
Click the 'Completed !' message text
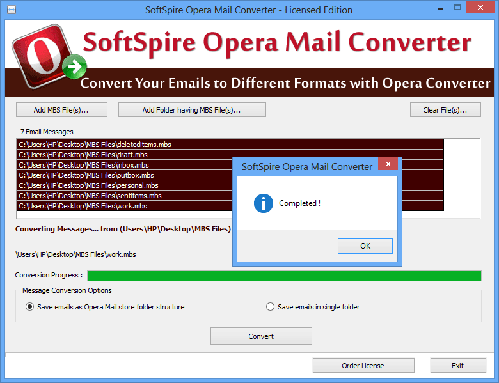(299, 203)
